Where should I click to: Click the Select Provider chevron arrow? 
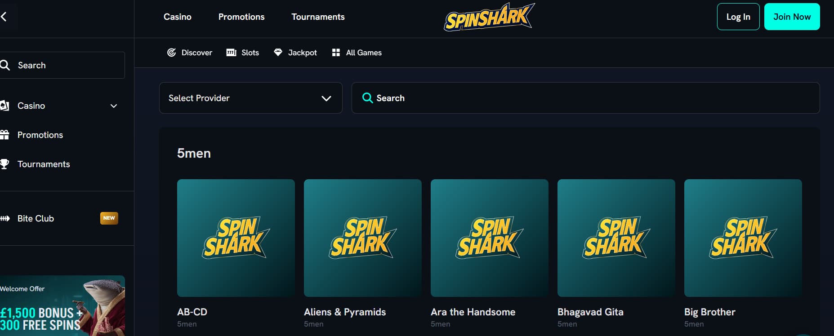pyautogui.click(x=326, y=98)
